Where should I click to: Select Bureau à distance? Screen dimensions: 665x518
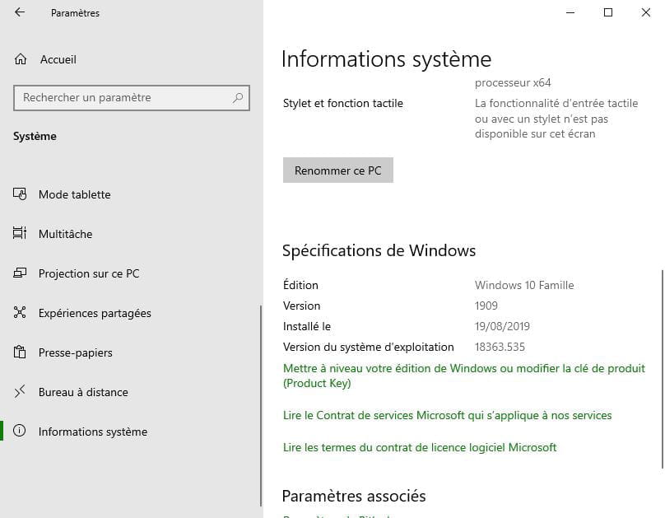click(x=83, y=392)
